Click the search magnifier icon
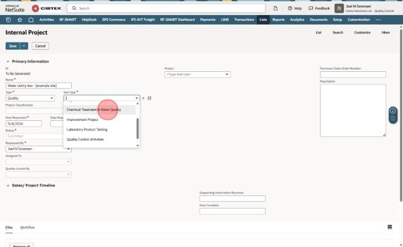The image size is (403, 247). [x=74, y=8]
